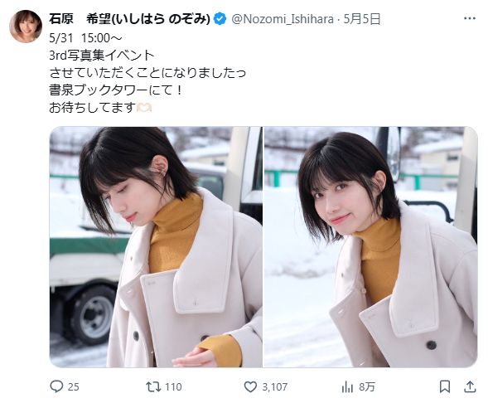The height and width of the screenshot is (403, 488).
Task: Click the like count 3,107
Action: (x=274, y=386)
